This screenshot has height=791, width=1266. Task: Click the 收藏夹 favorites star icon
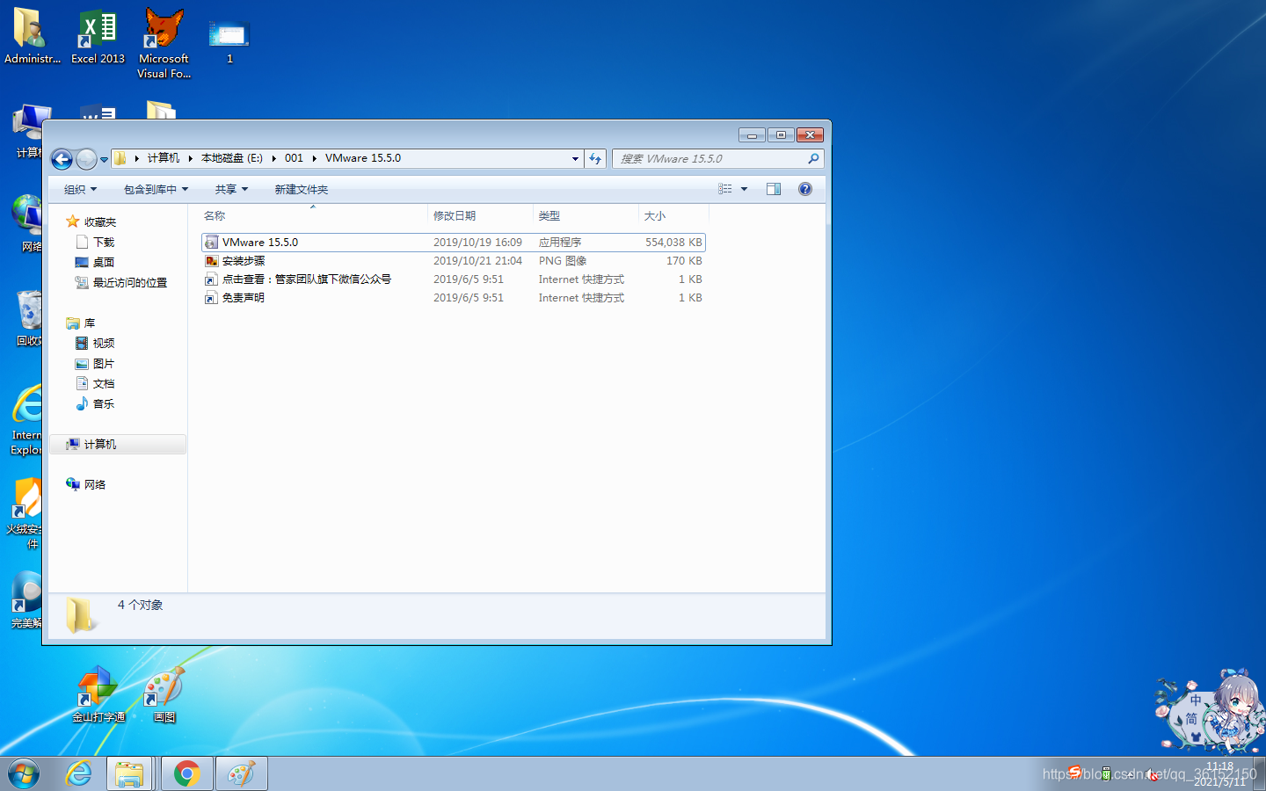tap(73, 221)
